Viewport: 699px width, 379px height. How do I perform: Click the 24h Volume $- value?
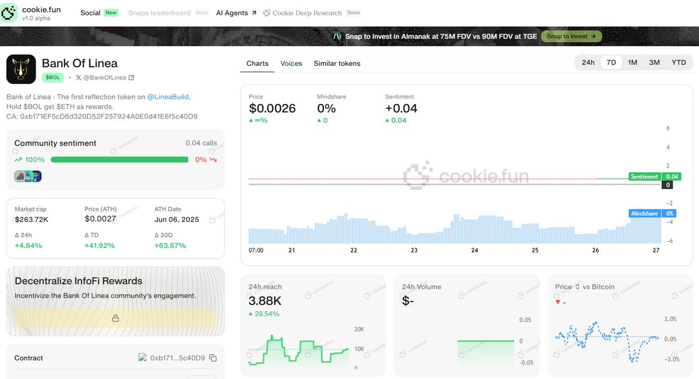[x=408, y=301]
